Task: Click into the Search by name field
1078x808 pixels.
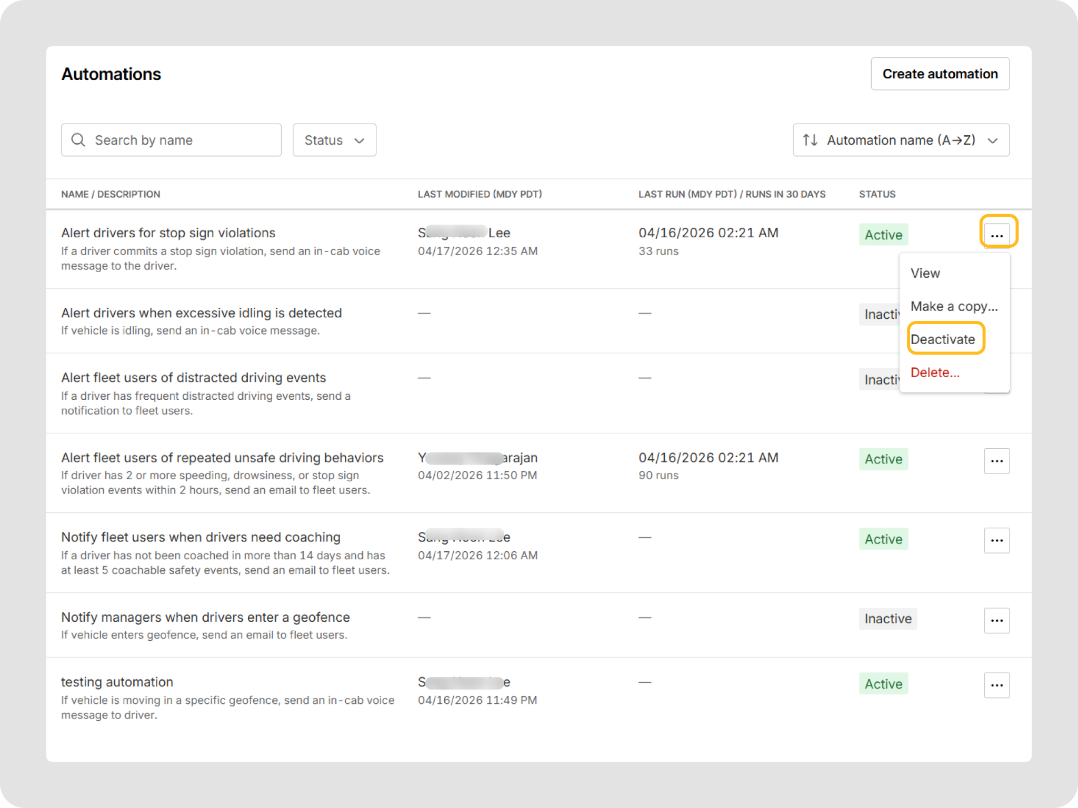Action: point(179,140)
